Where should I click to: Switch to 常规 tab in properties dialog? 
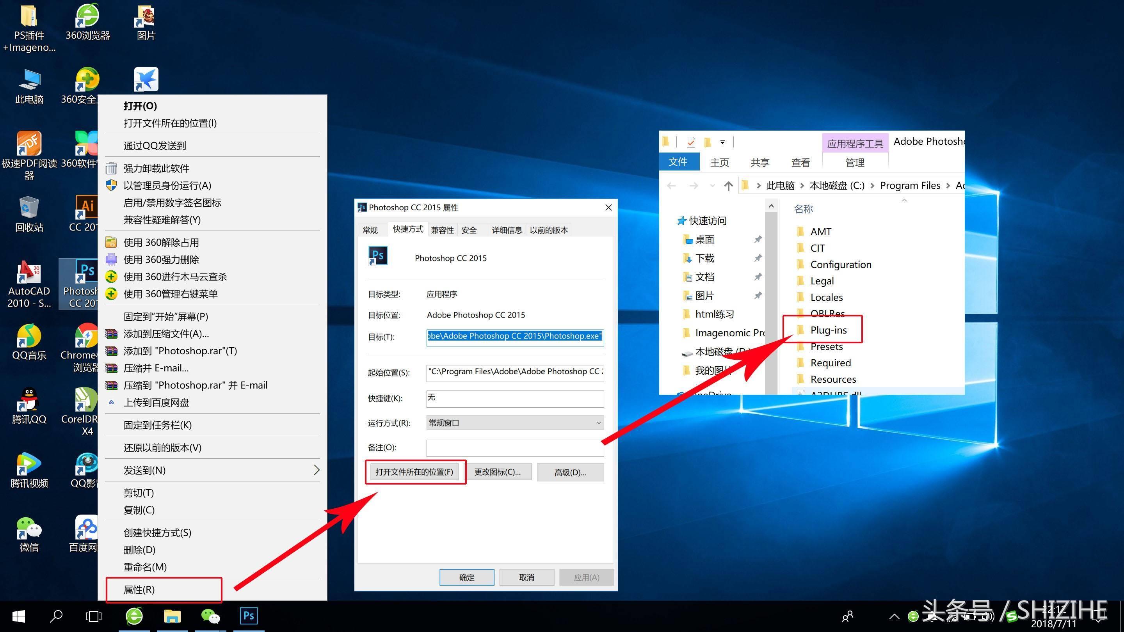[x=370, y=230]
